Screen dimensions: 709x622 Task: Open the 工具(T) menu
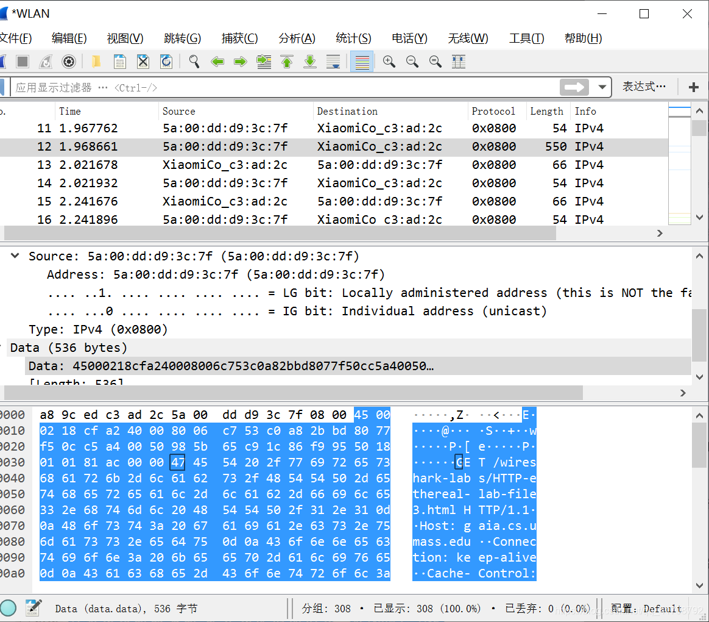pos(526,38)
